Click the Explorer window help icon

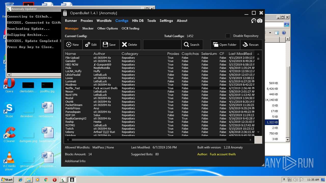284,33
